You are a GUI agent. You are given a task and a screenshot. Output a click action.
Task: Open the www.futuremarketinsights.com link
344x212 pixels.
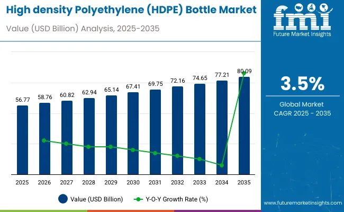click(x=303, y=203)
